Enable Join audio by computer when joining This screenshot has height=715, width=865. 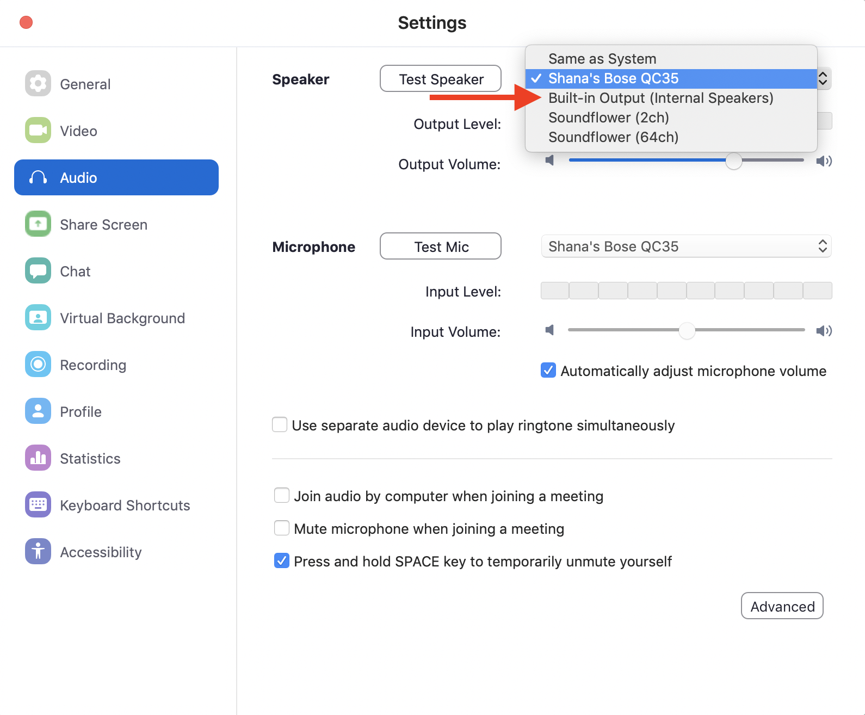[282, 495]
